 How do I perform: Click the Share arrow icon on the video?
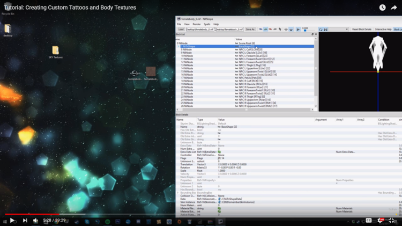pyautogui.click(x=394, y=8)
